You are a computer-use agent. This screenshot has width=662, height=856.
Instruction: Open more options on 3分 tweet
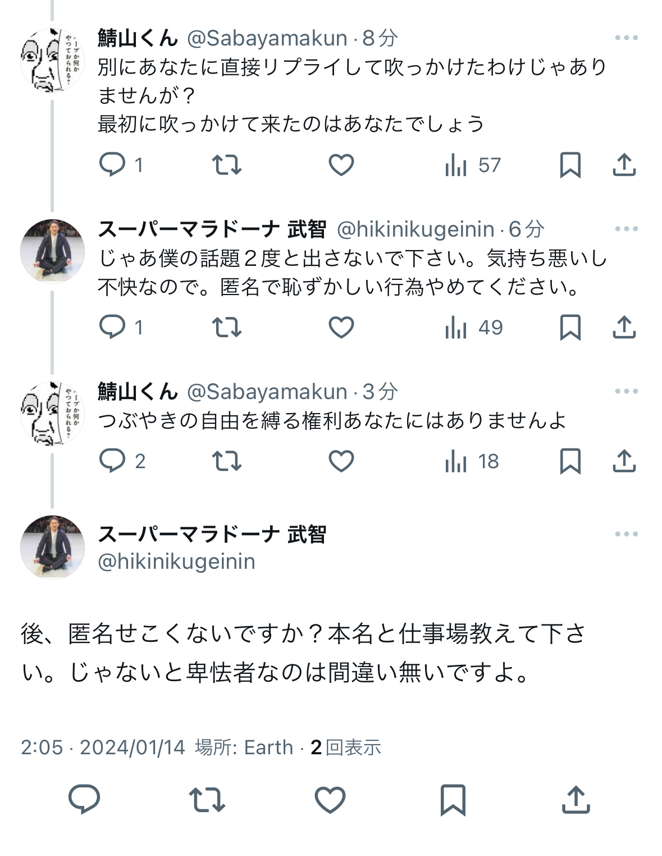point(626,391)
